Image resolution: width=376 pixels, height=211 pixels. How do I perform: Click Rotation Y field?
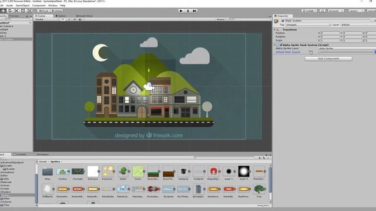point(352,36)
